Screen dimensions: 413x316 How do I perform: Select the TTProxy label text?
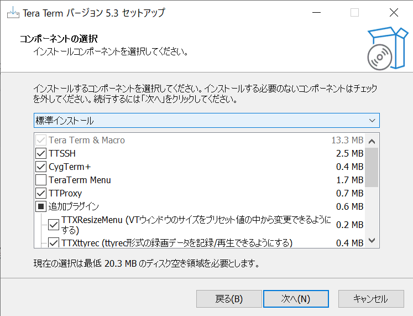[65, 194]
